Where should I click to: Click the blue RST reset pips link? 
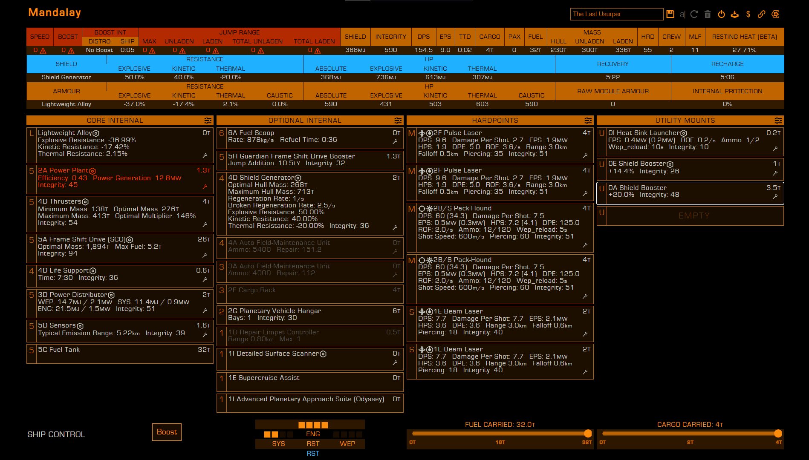tap(312, 454)
